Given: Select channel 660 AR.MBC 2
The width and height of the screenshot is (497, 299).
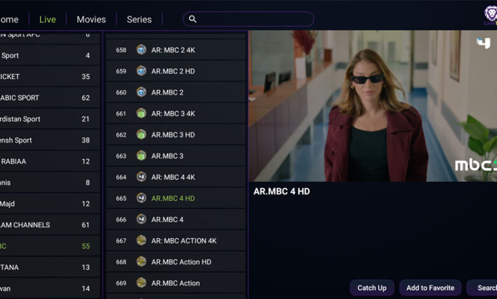Looking at the screenshot, I should pyautogui.click(x=176, y=92).
